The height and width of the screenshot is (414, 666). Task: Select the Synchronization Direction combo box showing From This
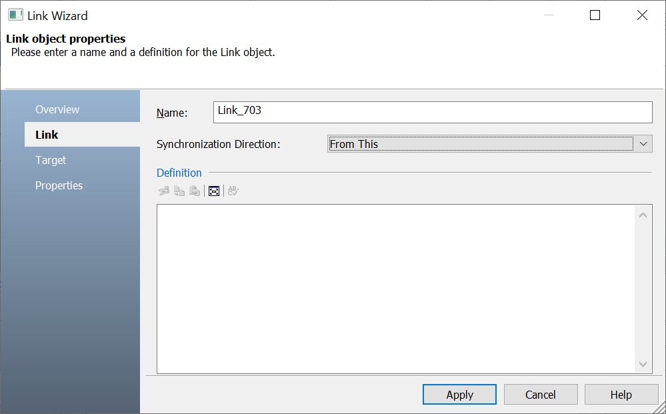480,144
